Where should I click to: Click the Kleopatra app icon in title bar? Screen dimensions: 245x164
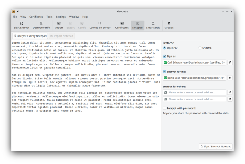[14, 12]
